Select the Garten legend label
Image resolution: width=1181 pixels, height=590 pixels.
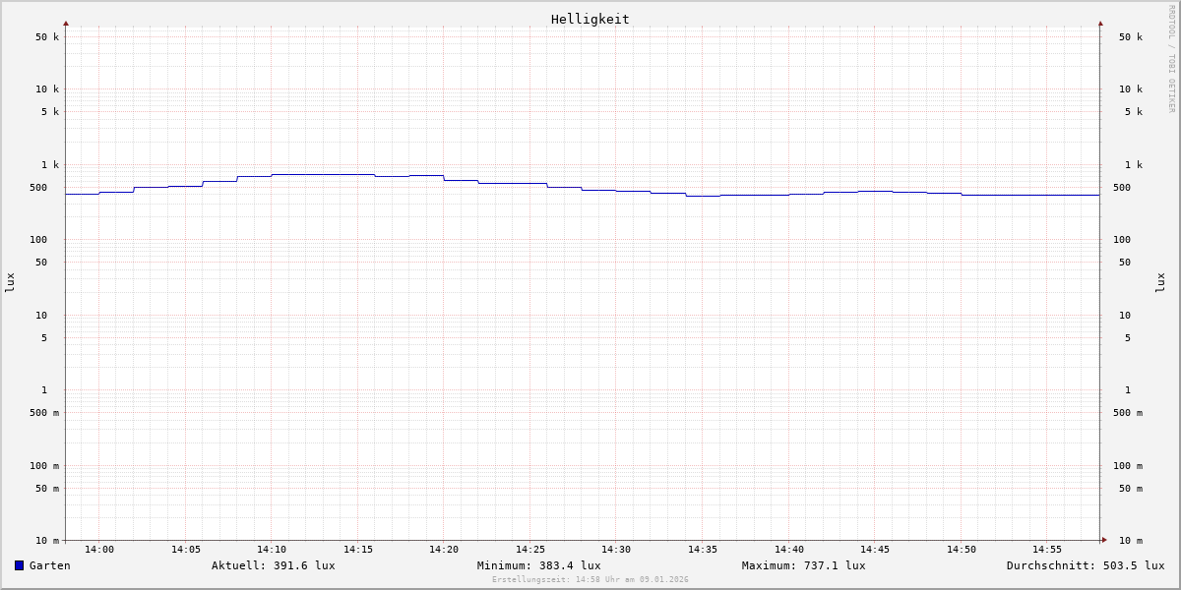49,565
